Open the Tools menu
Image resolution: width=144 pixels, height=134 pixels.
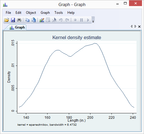tap(58, 13)
